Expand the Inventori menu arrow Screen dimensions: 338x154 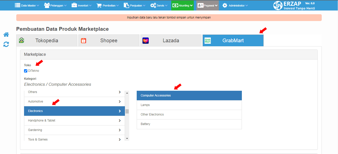point(90,5)
